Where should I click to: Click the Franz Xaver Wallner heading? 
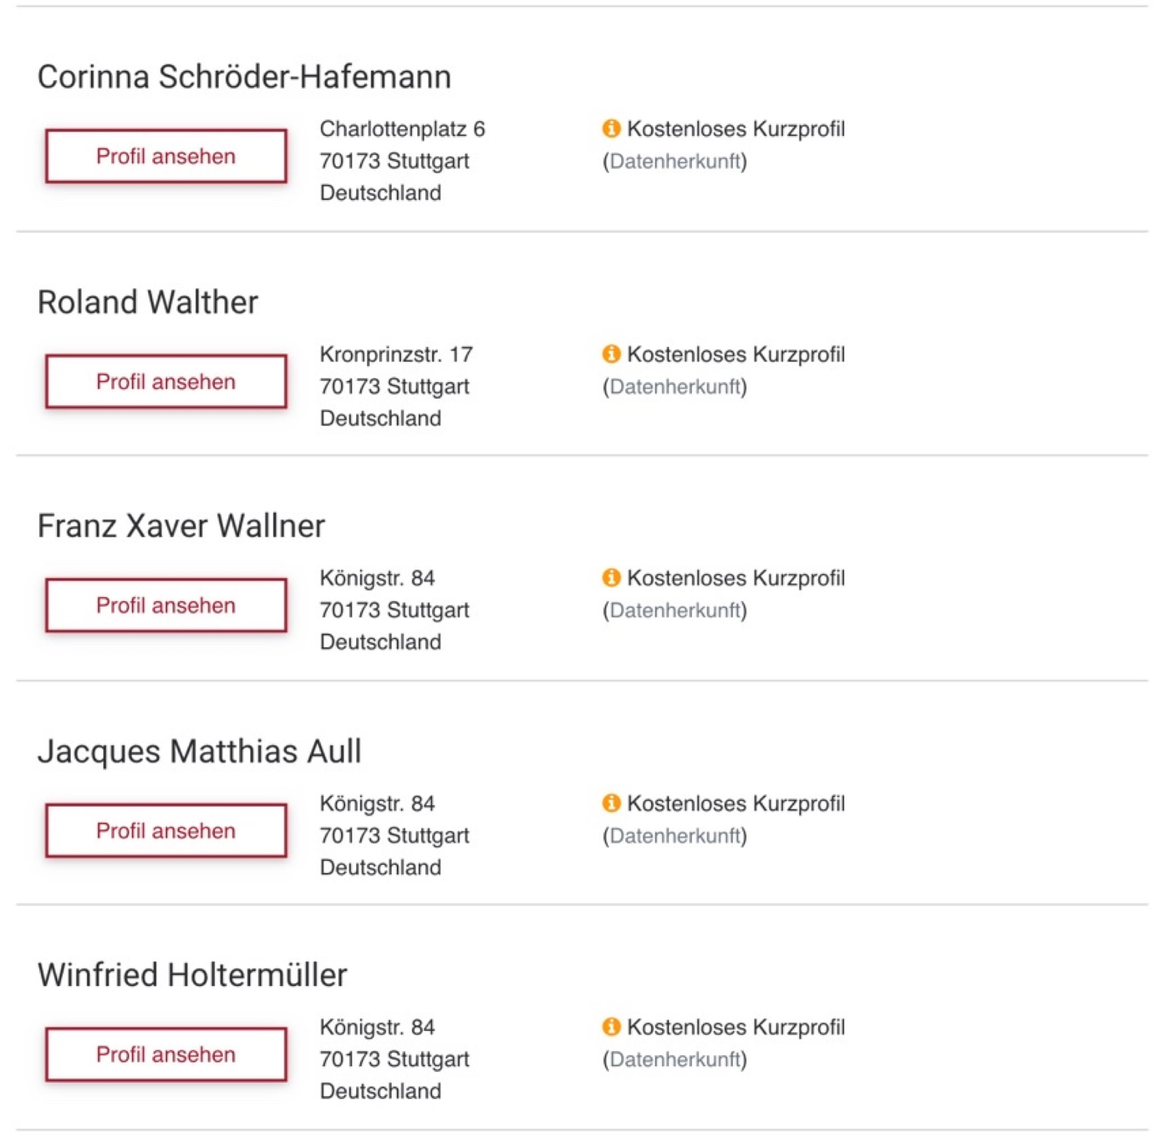pyautogui.click(x=181, y=526)
